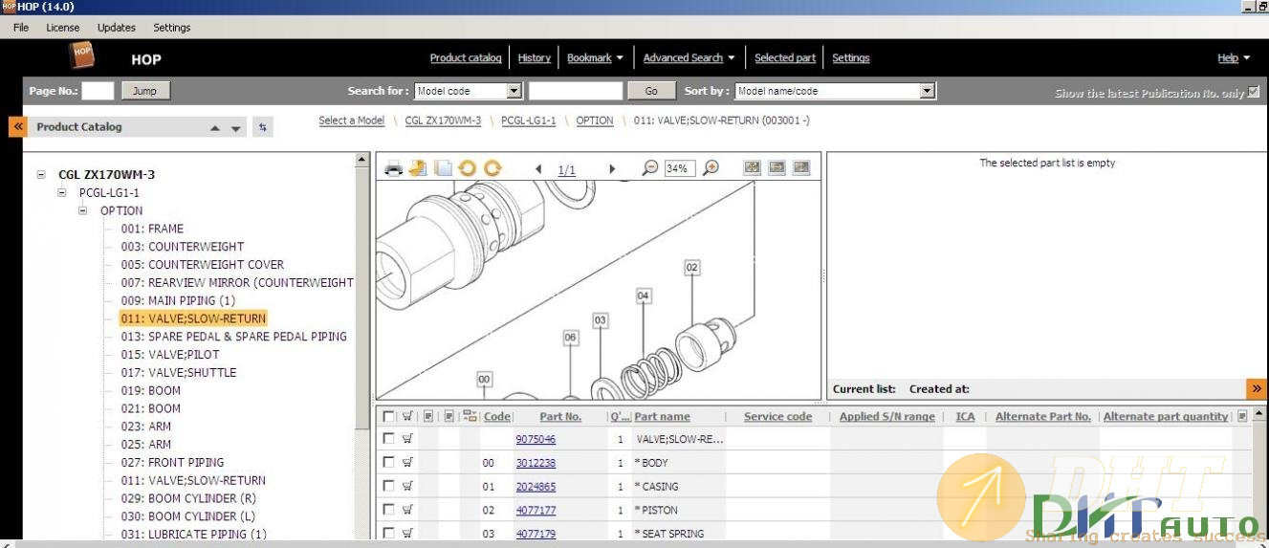Rotate the illustration counterclockwise
The width and height of the screenshot is (1269, 548).
tap(468, 168)
